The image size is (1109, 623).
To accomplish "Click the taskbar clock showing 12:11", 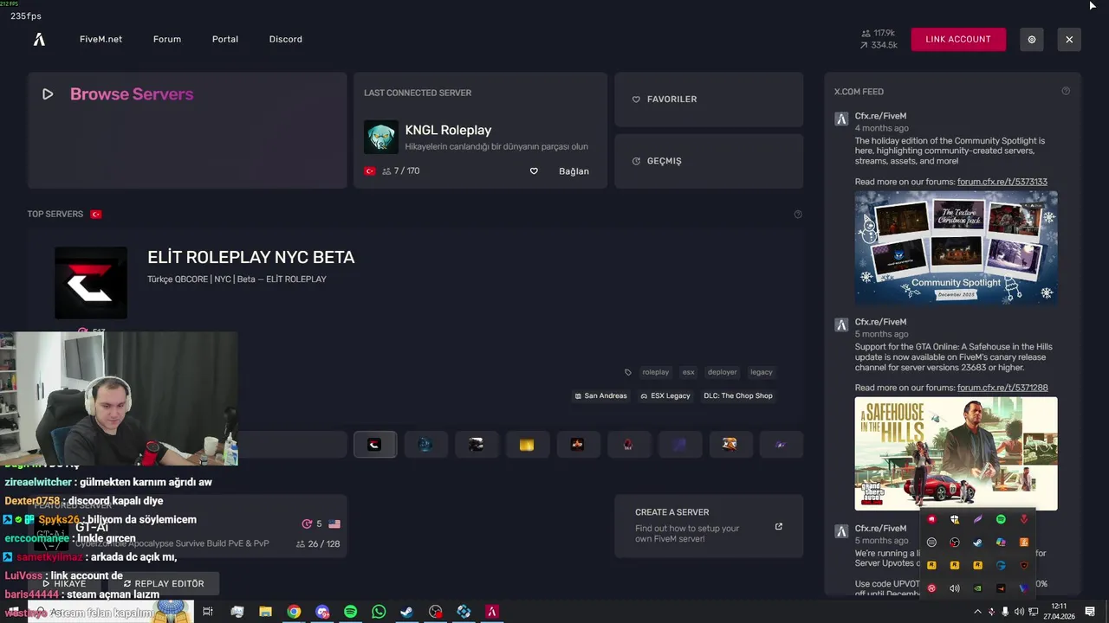I will [1059, 612].
